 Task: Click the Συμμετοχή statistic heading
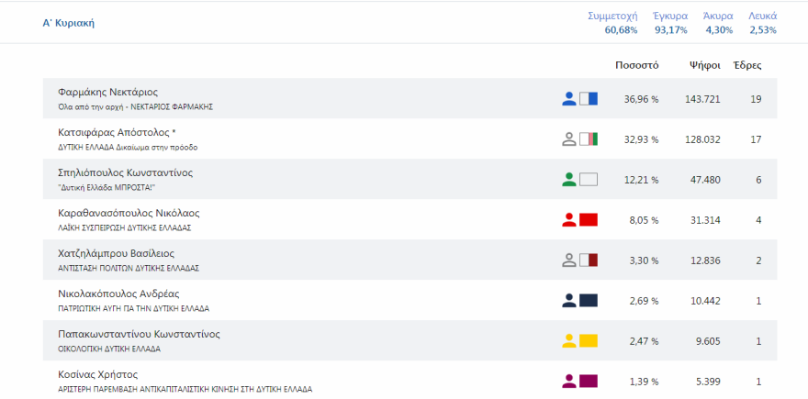tap(613, 16)
